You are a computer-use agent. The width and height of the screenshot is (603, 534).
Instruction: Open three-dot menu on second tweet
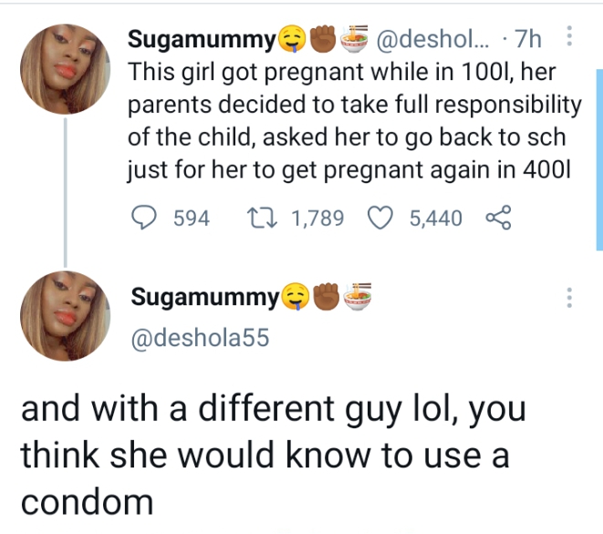pos(570,298)
